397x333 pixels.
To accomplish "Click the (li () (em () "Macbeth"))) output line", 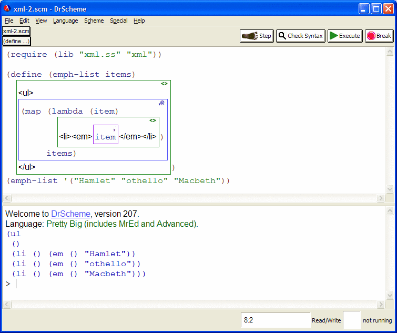I will (79, 274).
